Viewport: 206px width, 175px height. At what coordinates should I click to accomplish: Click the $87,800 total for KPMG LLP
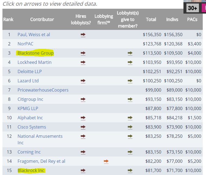pyautogui.click(x=153, y=108)
